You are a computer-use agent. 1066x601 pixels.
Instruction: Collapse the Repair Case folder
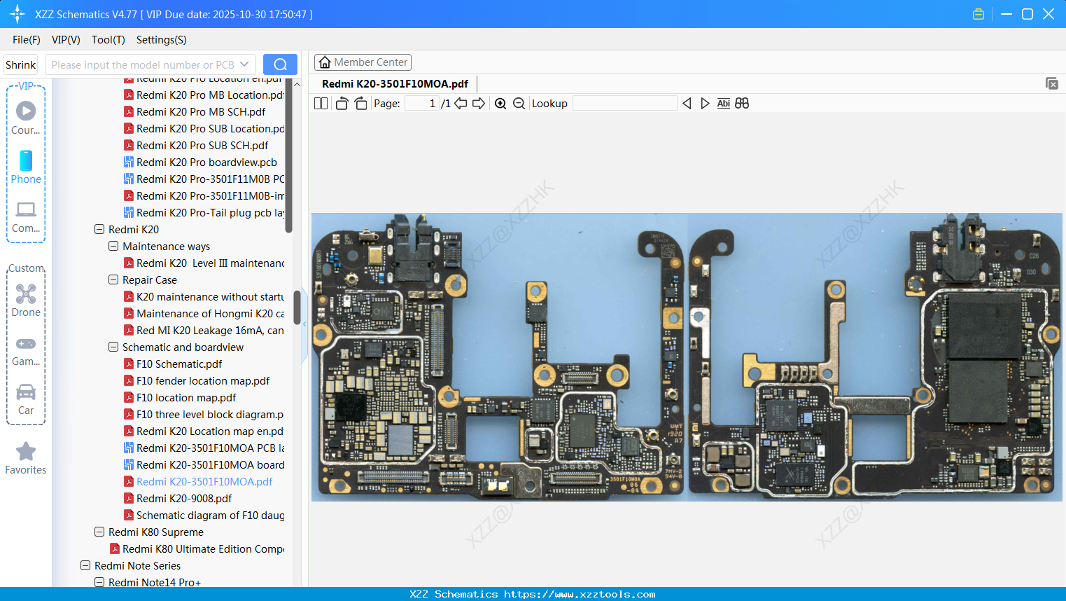coord(113,279)
